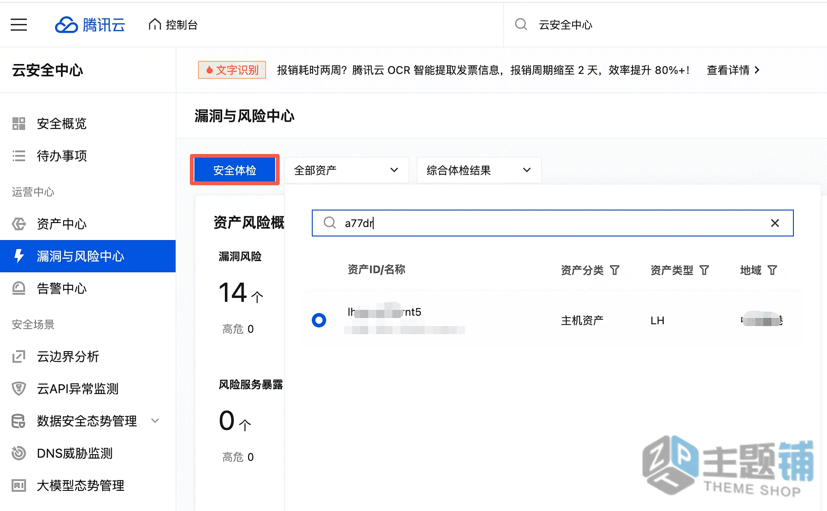The image size is (827, 511).
Task: Click the 漏洞风险 label
Action: pos(240,256)
